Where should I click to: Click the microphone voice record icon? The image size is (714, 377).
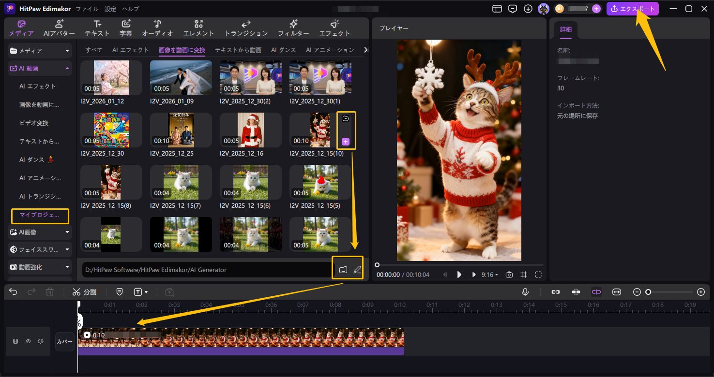[525, 292]
